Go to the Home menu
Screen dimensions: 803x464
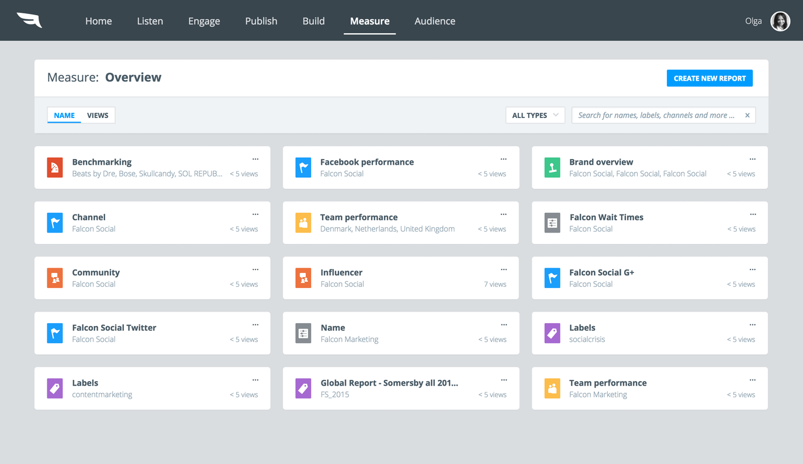point(99,21)
